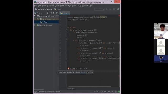Click the editor vertical scrollbar
Image resolution: width=168 pixels, height=94 pixels.
click(x=119, y=64)
